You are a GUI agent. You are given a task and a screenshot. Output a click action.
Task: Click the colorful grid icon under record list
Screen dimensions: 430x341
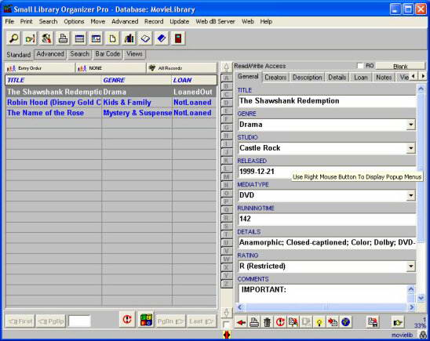point(146,319)
